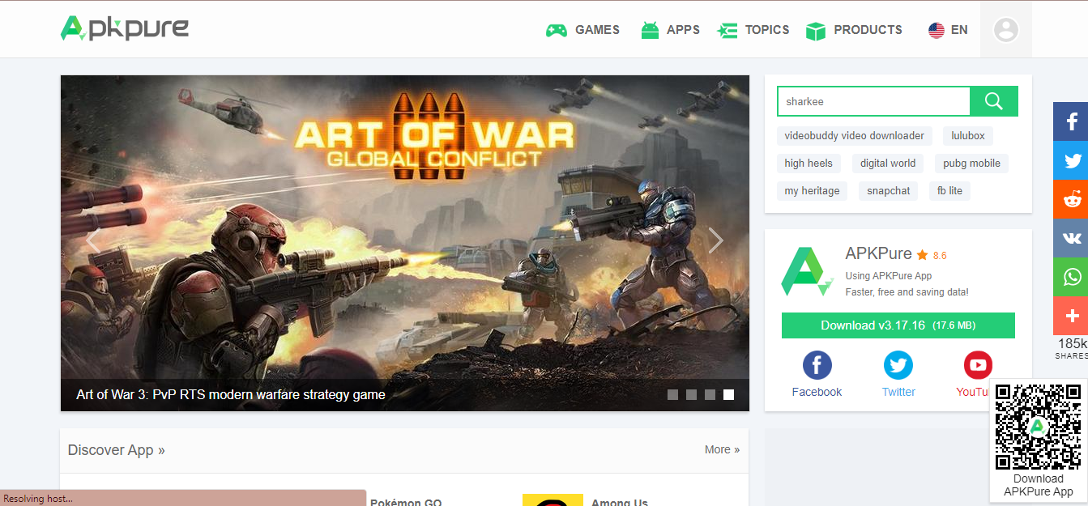This screenshot has height=506, width=1088.
Task: Go to the third banner slide indicator
Action: pyautogui.click(x=710, y=395)
